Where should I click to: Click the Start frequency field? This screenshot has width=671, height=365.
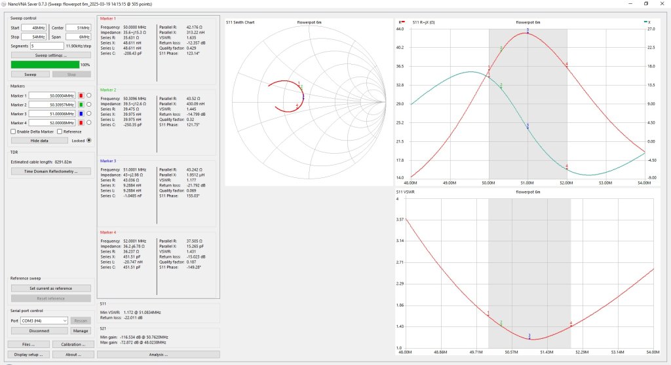click(x=34, y=27)
